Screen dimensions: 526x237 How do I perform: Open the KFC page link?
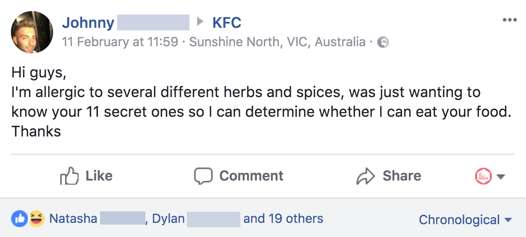pyautogui.click(x=227, y=23)
